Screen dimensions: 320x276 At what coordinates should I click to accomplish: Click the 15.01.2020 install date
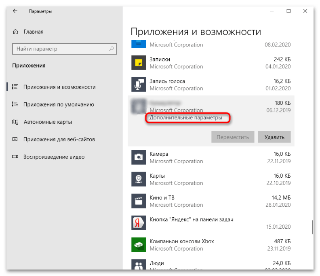pyautogui.click(x=278, y=227)
